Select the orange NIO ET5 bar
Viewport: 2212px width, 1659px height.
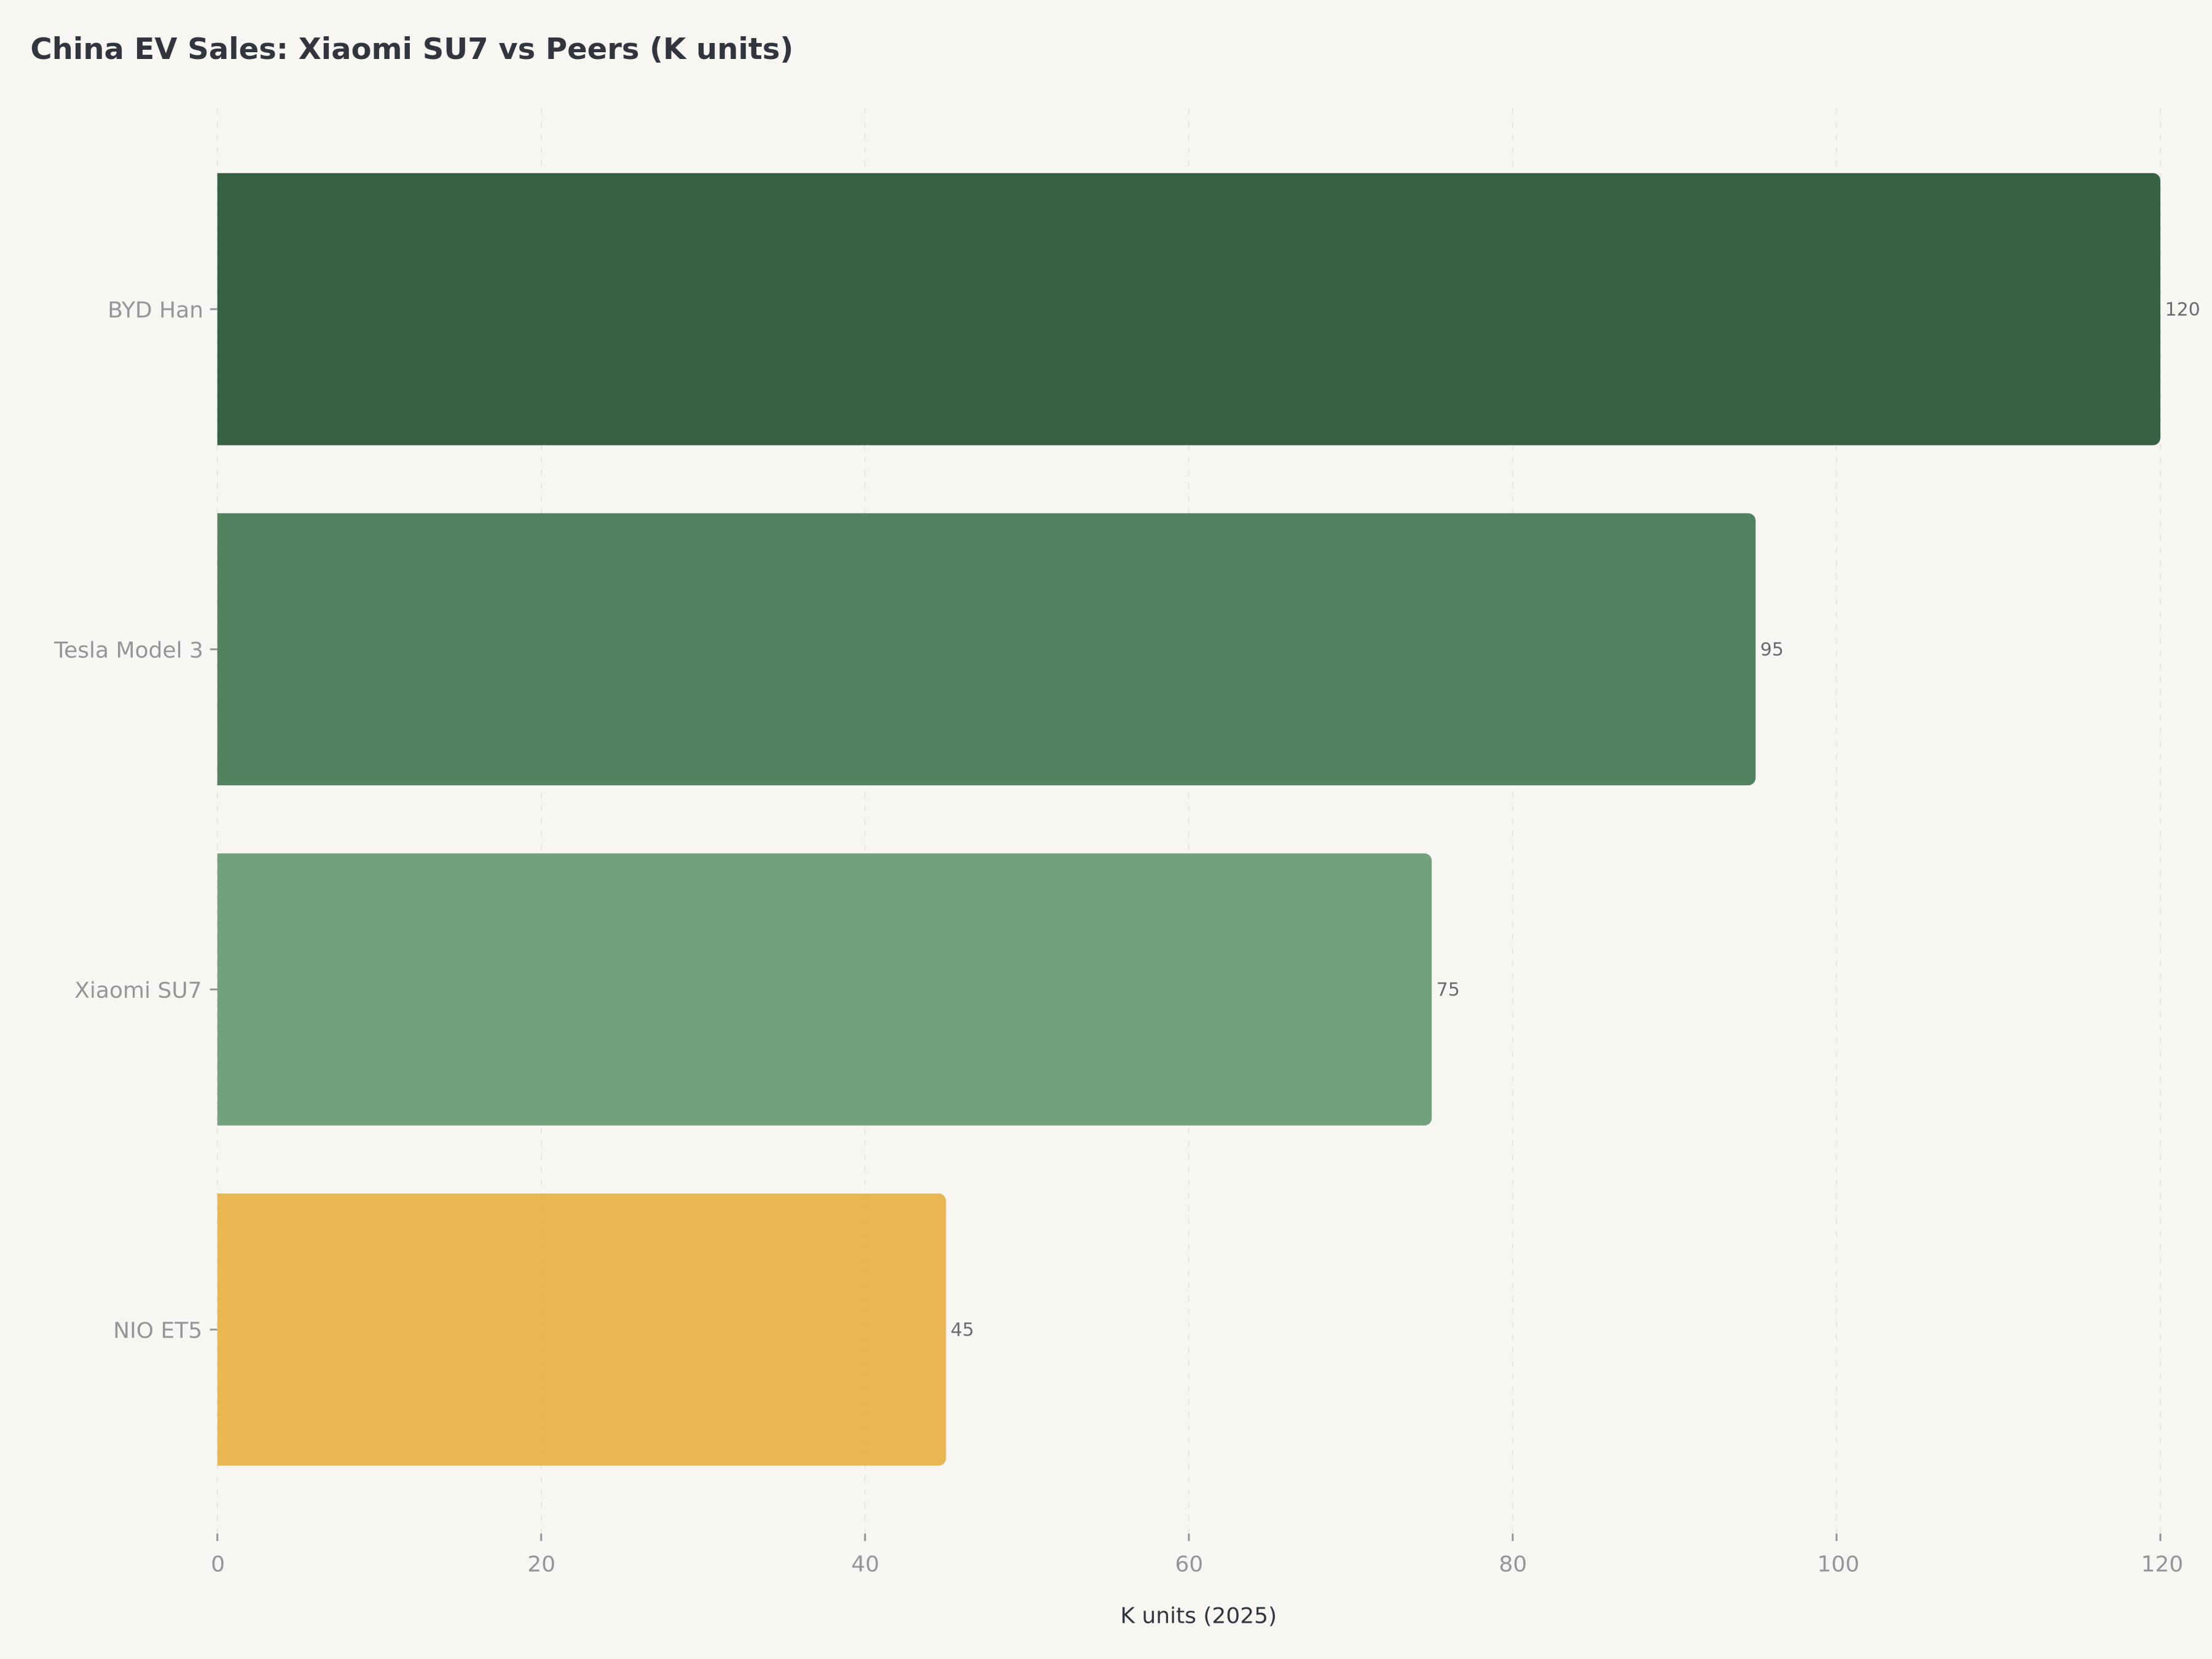(x=580, y=1329)
